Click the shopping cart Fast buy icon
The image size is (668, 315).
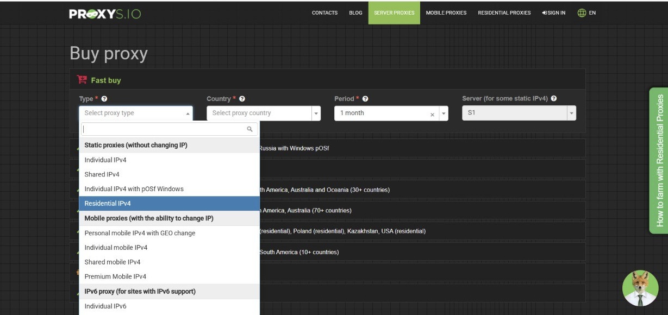tap(82, 80)
